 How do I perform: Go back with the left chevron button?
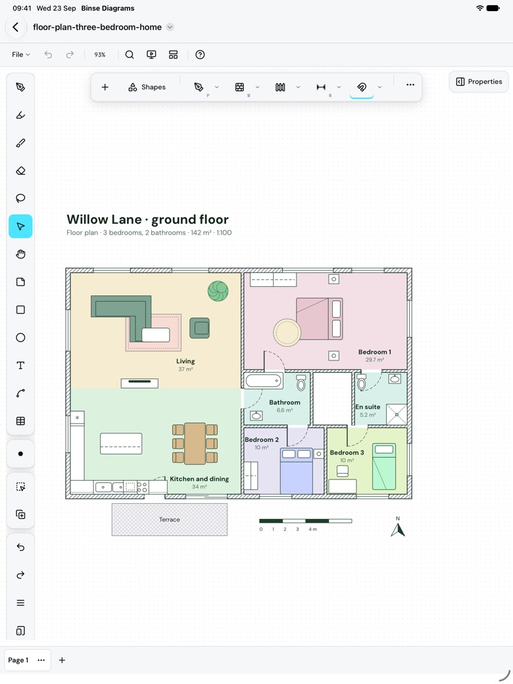click(x=16, y=27)
